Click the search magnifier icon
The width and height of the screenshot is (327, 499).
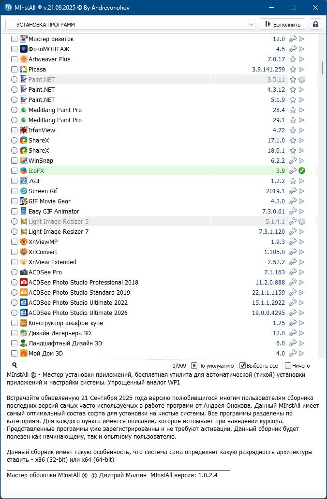click(x=15, y=366)
